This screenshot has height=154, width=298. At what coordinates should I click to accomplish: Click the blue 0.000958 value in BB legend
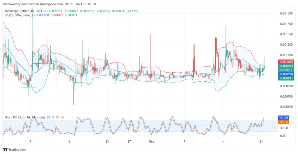point(42,15)
